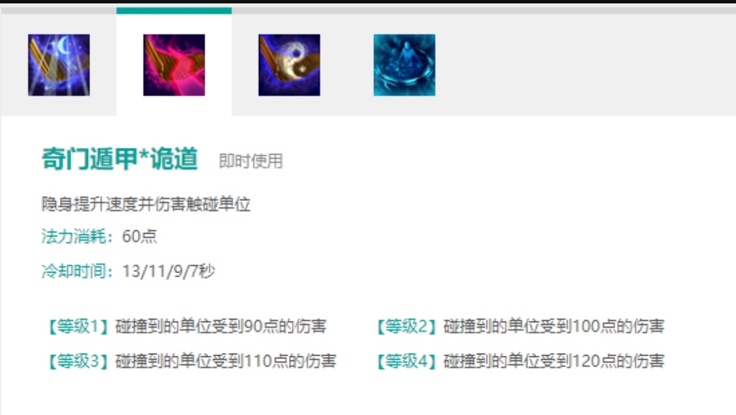
Task: Click the 即时使用 cast type label
Action: 251,161
